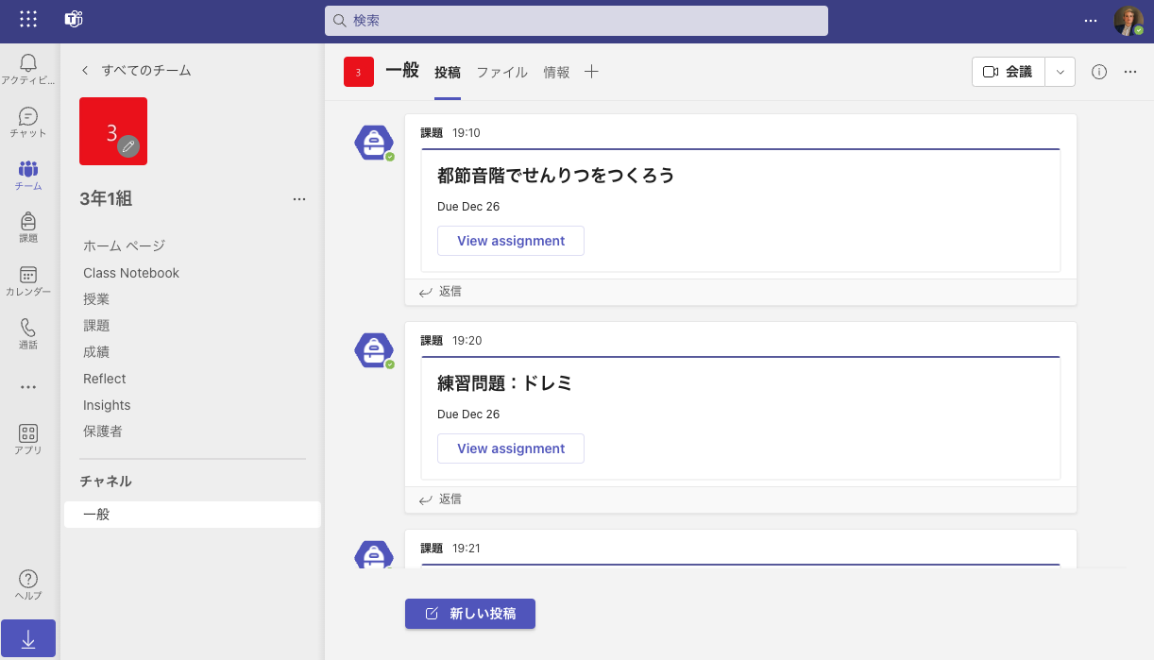Switch to the 情報 tab

[556, 72]
